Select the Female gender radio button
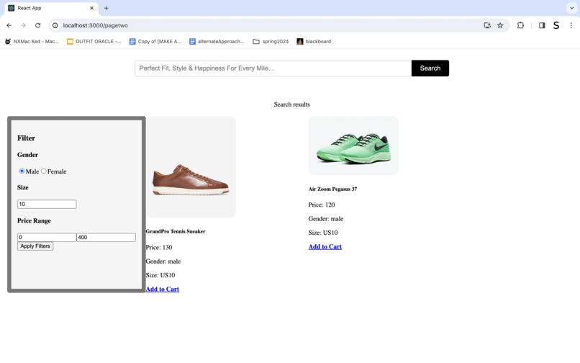The width and height of the screenshot is (580, 363). (x=44, y=171)
